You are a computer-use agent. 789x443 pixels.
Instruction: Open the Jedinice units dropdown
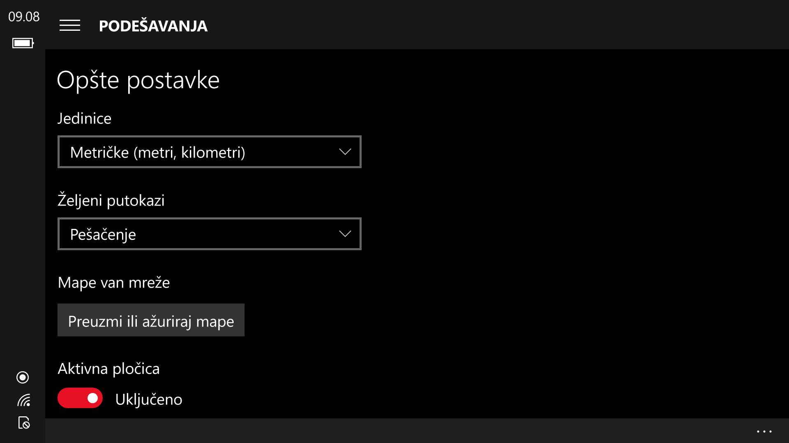209,152
